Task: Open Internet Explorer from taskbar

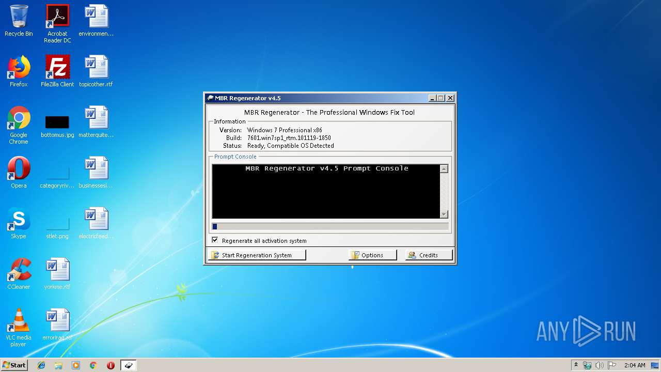Action: (x=41, y=365)
